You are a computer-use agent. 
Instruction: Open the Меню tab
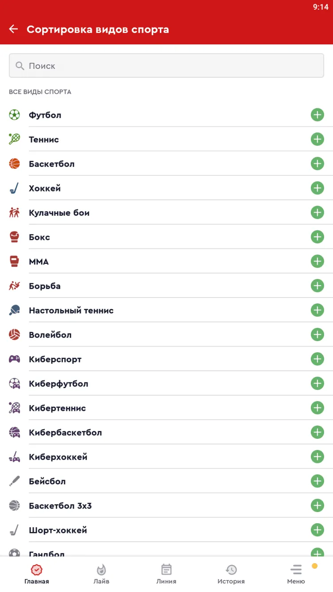pos(296,574)
